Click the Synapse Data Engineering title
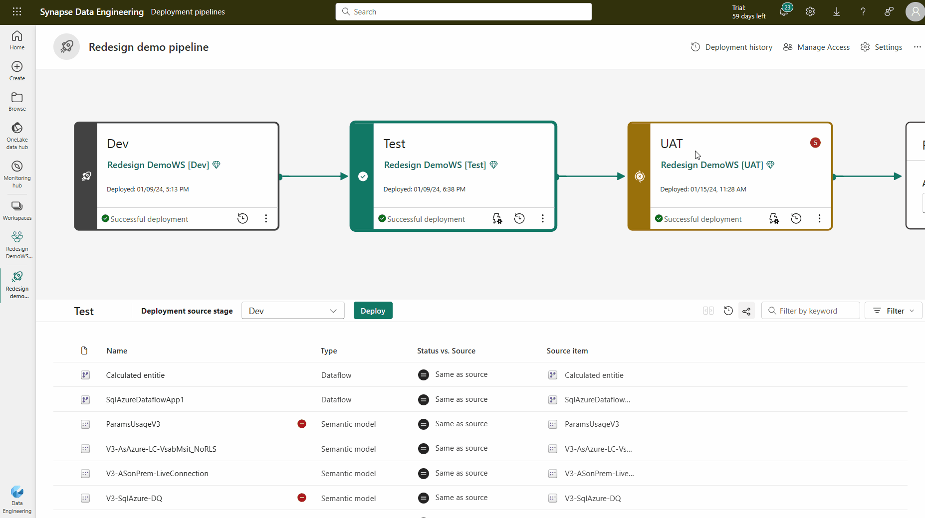The image size is (925, 518). coord(92,11)
